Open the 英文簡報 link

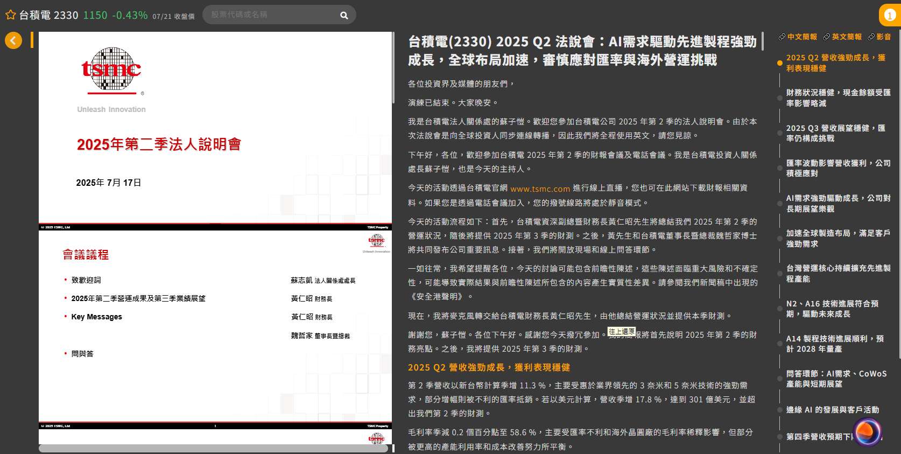(842, 37)
